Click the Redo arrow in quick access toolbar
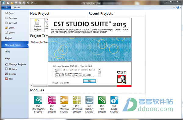 coord(32,3)
